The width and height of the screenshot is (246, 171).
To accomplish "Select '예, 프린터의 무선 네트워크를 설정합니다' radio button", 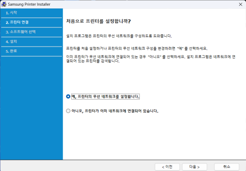I will (68, 96).
